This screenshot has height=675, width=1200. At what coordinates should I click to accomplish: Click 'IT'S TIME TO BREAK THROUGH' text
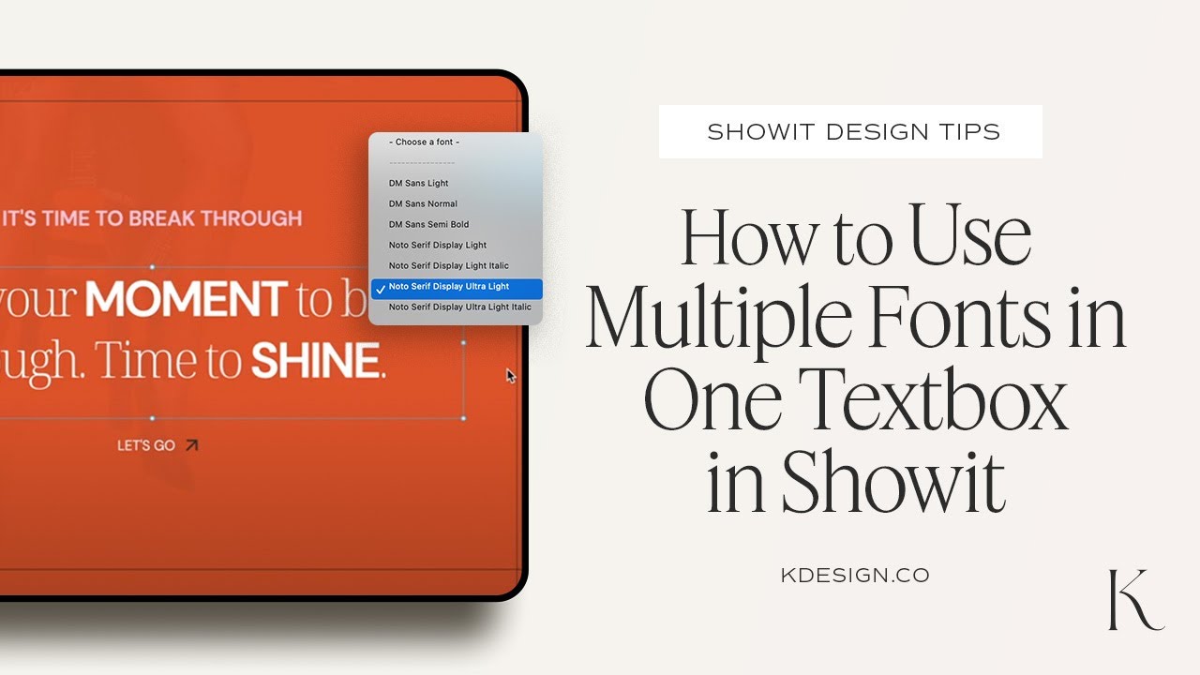[152, 218]
